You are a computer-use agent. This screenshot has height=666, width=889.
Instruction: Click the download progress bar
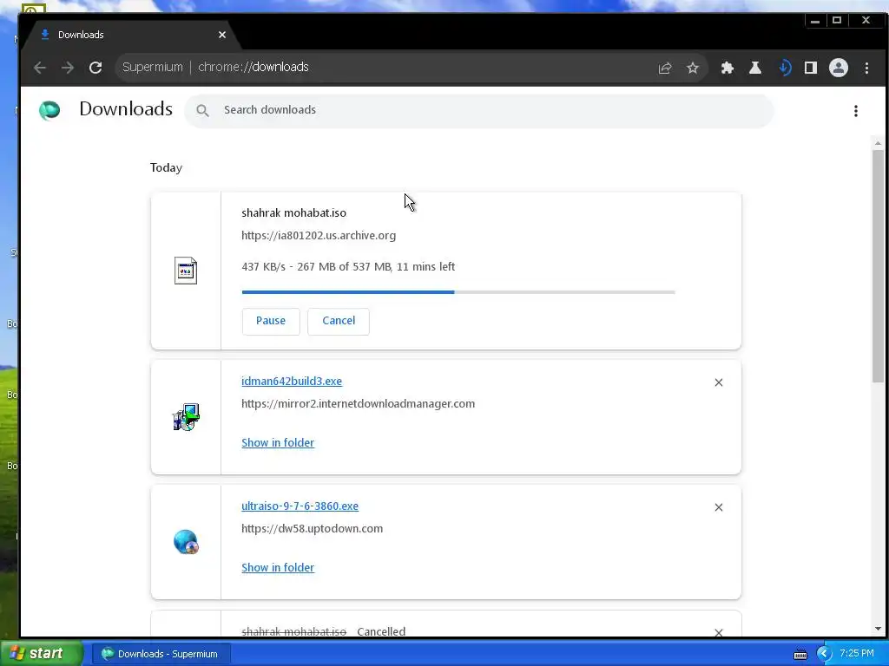[x=458, y=292]
